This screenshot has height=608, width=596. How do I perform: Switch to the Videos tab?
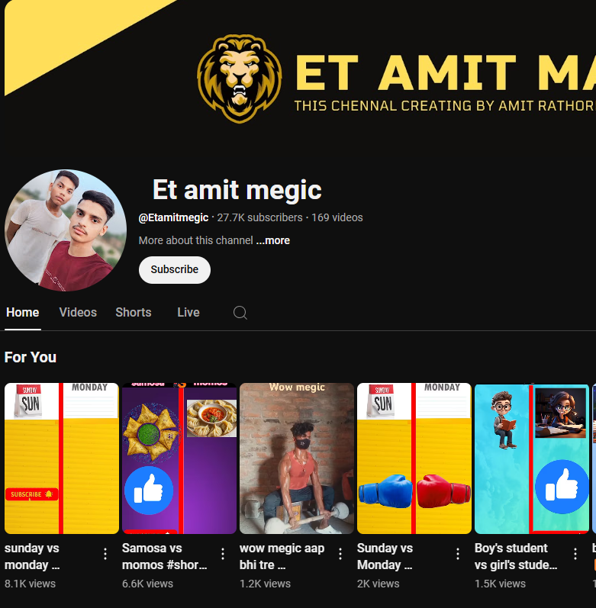point(78,313)
